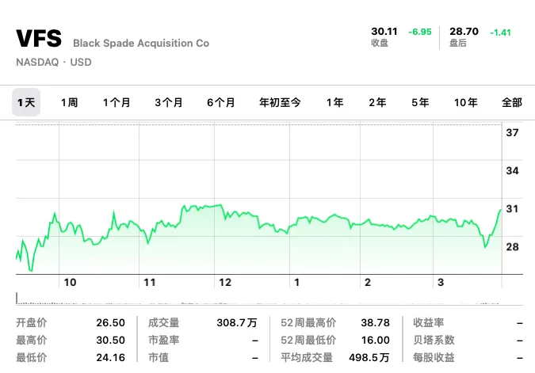This screenshot has height=373, width=535.
Task: Switch to the 1个月 range
Action: 117,102
